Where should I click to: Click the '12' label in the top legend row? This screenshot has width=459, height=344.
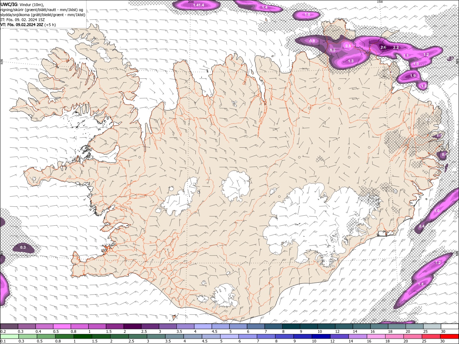(337, 332)
